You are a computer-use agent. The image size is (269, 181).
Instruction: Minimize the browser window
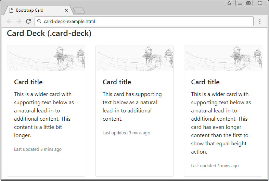point(240,3)
